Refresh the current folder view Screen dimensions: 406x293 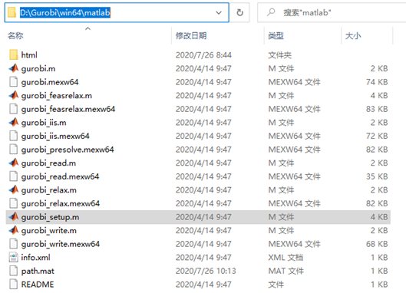pyautogui.click(x=239, y=12)
